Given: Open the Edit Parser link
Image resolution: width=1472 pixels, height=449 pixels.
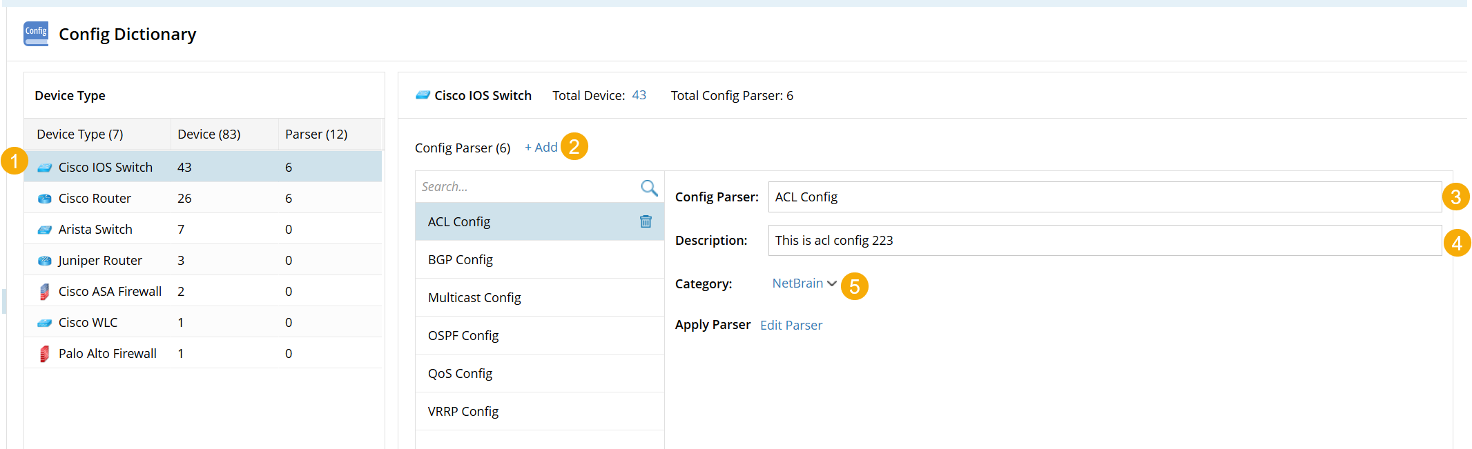Looking at the screenshot, I should 791,326.
